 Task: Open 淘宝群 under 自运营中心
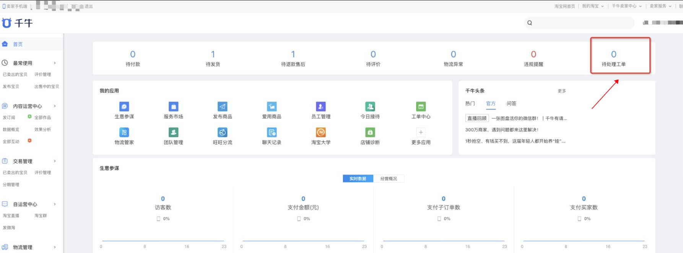coord(41,216)
